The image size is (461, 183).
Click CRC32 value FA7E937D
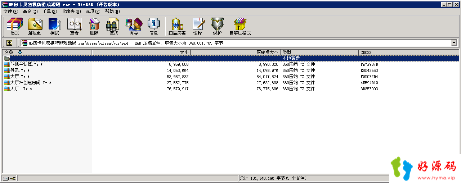pyautogui.click(x=369, y=64)
